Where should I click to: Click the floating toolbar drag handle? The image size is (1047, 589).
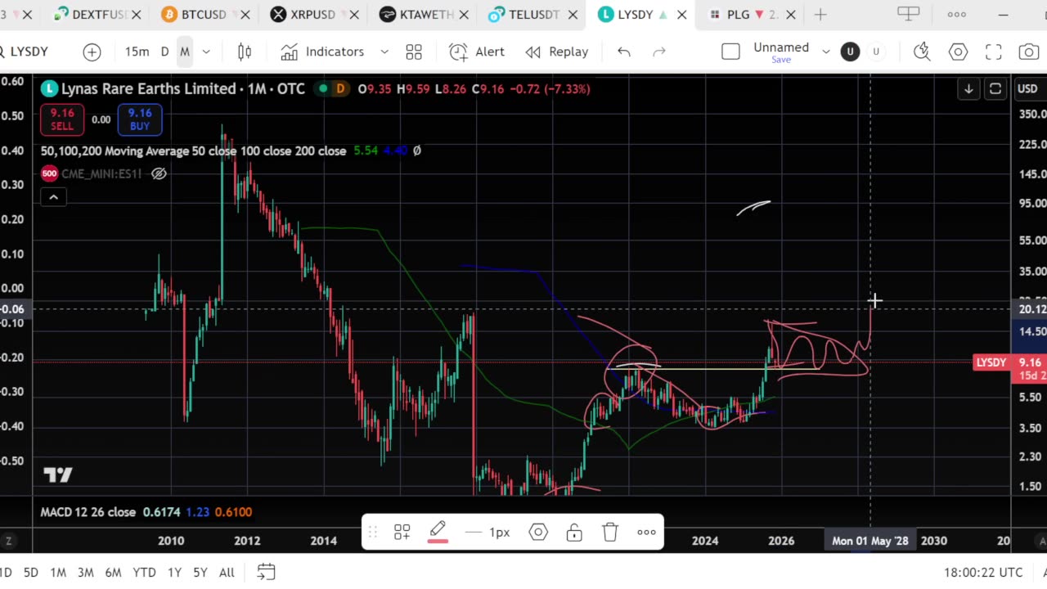coord(372,533)
